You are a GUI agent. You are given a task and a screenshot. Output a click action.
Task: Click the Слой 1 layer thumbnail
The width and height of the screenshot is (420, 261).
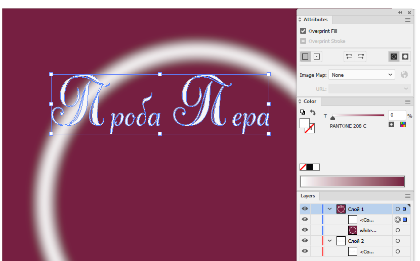click(x=341, y=209)
